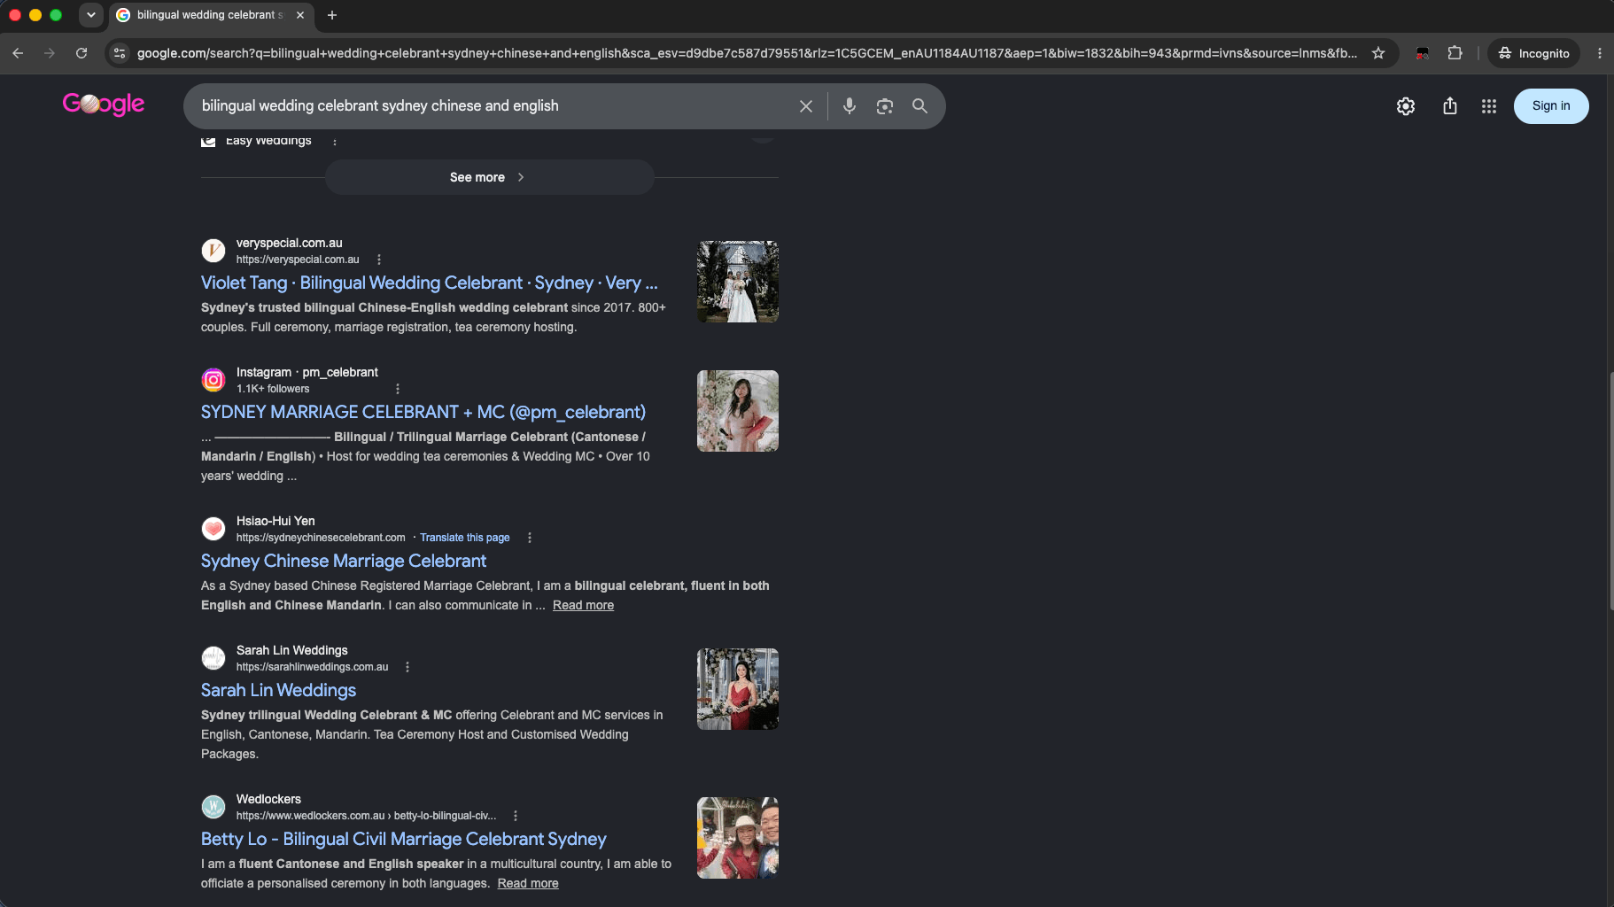Click Read more in Betty Lo snippet
Screen dimensions: 1614x907
(528, 883)
